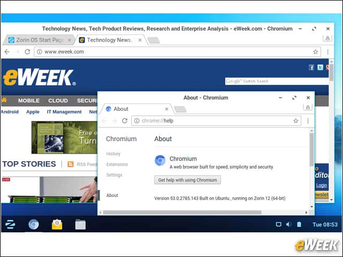Open eWeek's Twitter page icon

[x=320, y=67]
